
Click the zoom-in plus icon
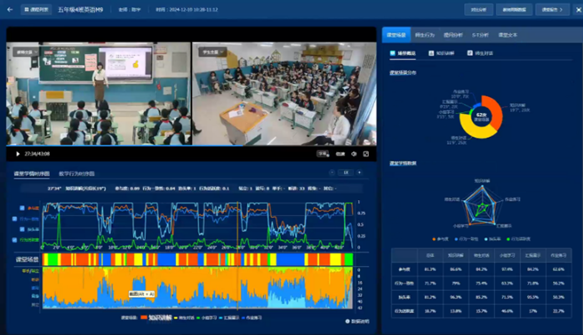pos(359,173)
